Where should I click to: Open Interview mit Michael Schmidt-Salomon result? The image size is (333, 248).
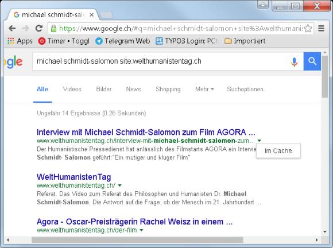146,132
